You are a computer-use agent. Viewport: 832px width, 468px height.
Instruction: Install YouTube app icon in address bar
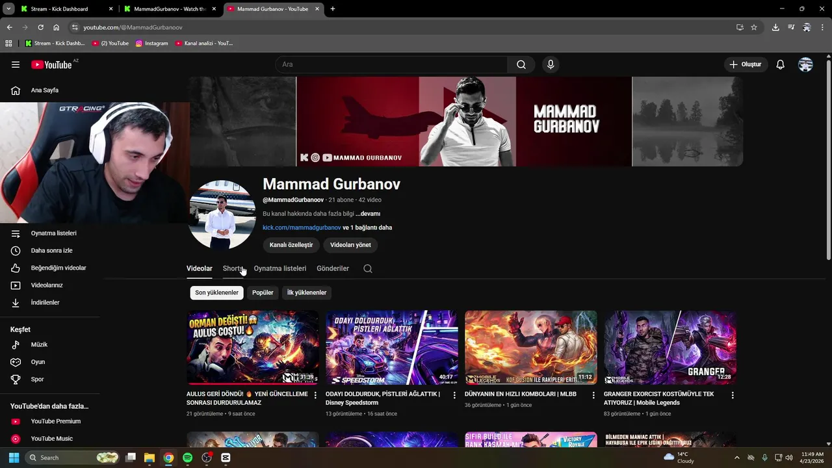740,27
